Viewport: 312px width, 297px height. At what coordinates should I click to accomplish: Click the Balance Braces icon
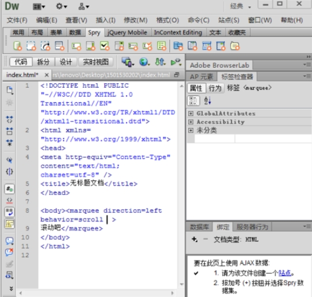click(x=9, y=172)
